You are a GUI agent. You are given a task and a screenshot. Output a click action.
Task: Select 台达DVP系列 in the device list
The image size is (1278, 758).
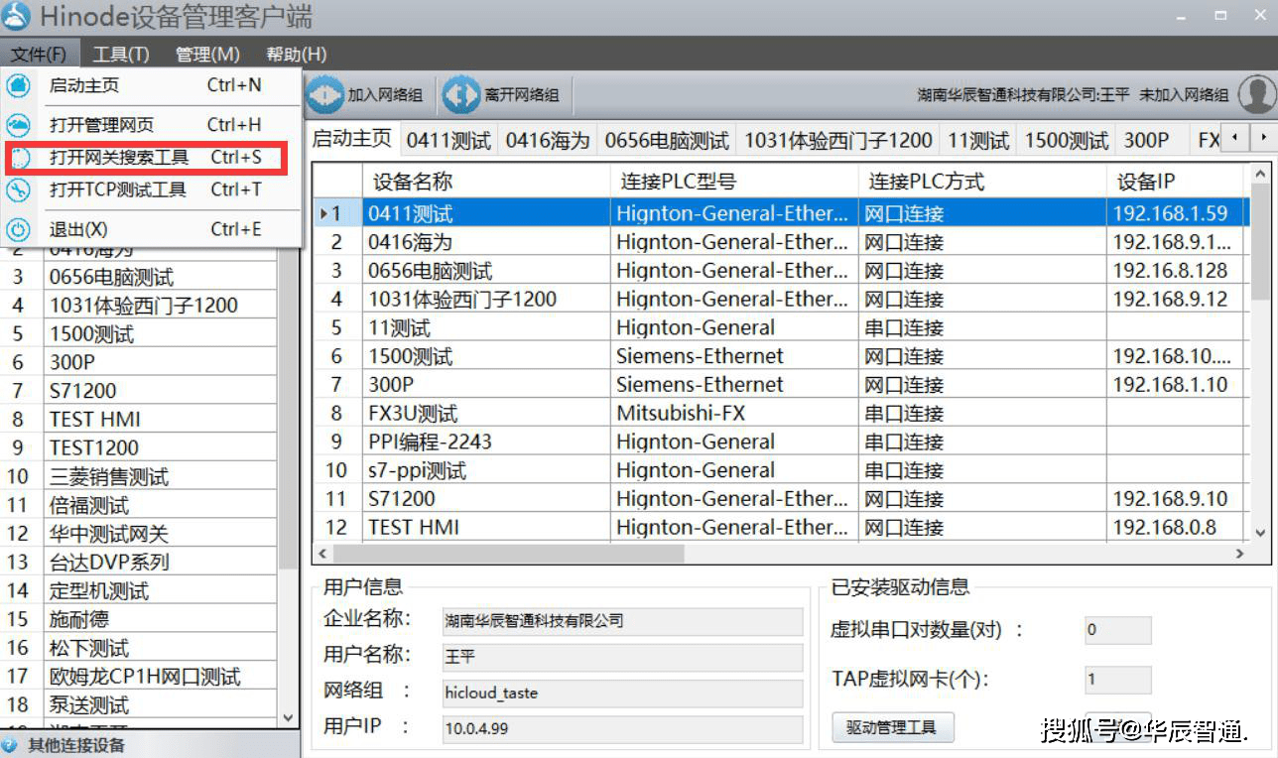pyautogui.click(x=109, y=563)
